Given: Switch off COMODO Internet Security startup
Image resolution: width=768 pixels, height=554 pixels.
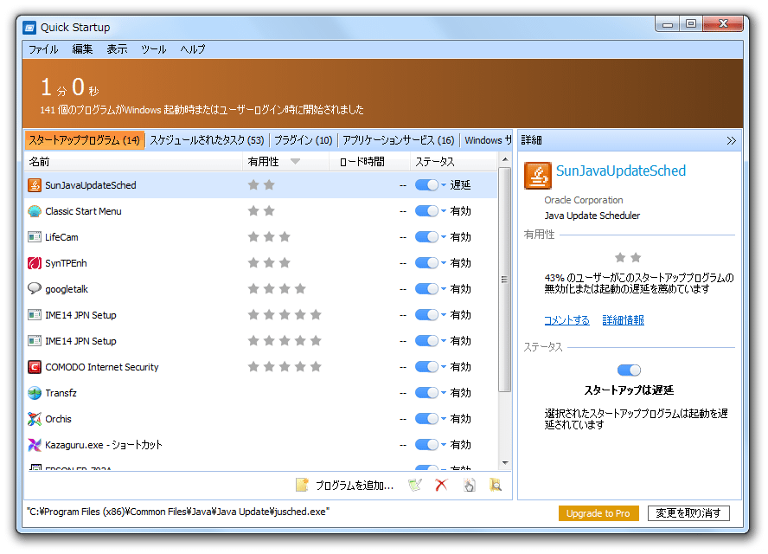Looking at the screenshot, I should pyautogui.click(x=426, y=367).
